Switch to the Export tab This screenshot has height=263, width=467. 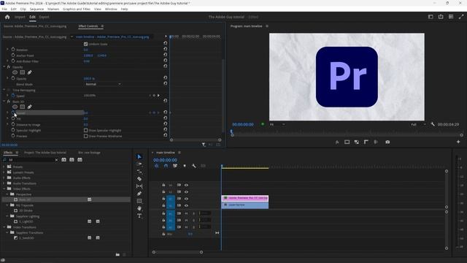44,17
